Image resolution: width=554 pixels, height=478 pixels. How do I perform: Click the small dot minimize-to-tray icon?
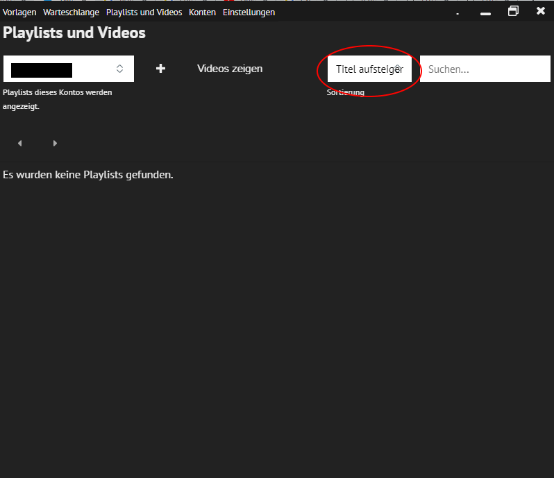458,13
